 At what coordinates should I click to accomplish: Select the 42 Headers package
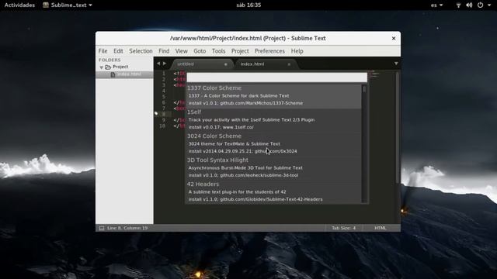pyautogui.click(x=273, y=191)
